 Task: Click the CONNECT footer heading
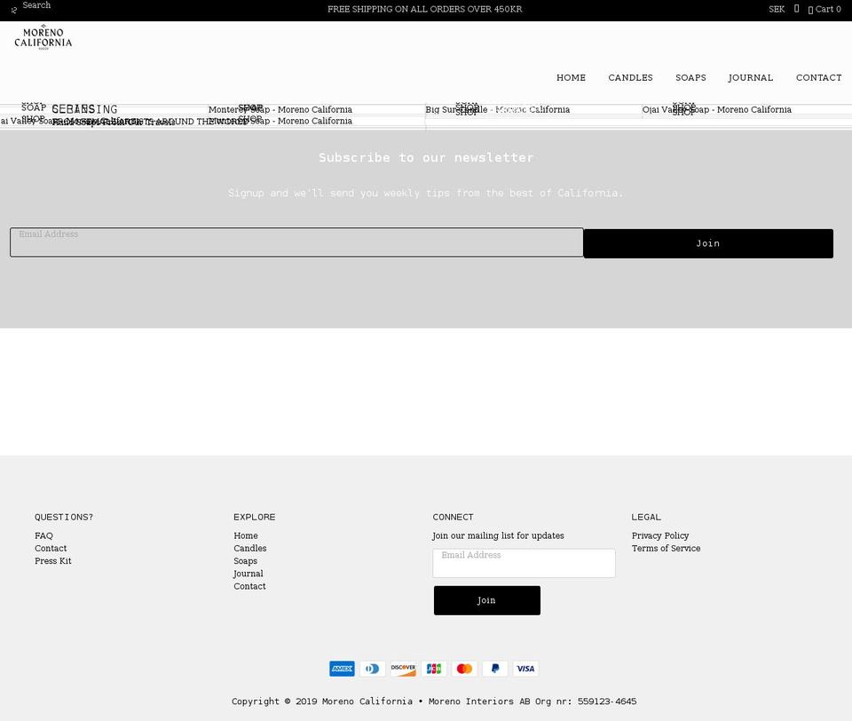[453, 517]
